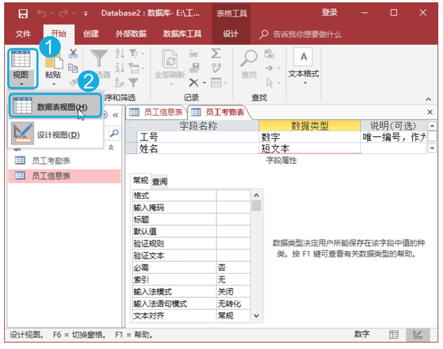Click the New record icon
The width and height of the screenshot is (443, 349).
(194, 53)
